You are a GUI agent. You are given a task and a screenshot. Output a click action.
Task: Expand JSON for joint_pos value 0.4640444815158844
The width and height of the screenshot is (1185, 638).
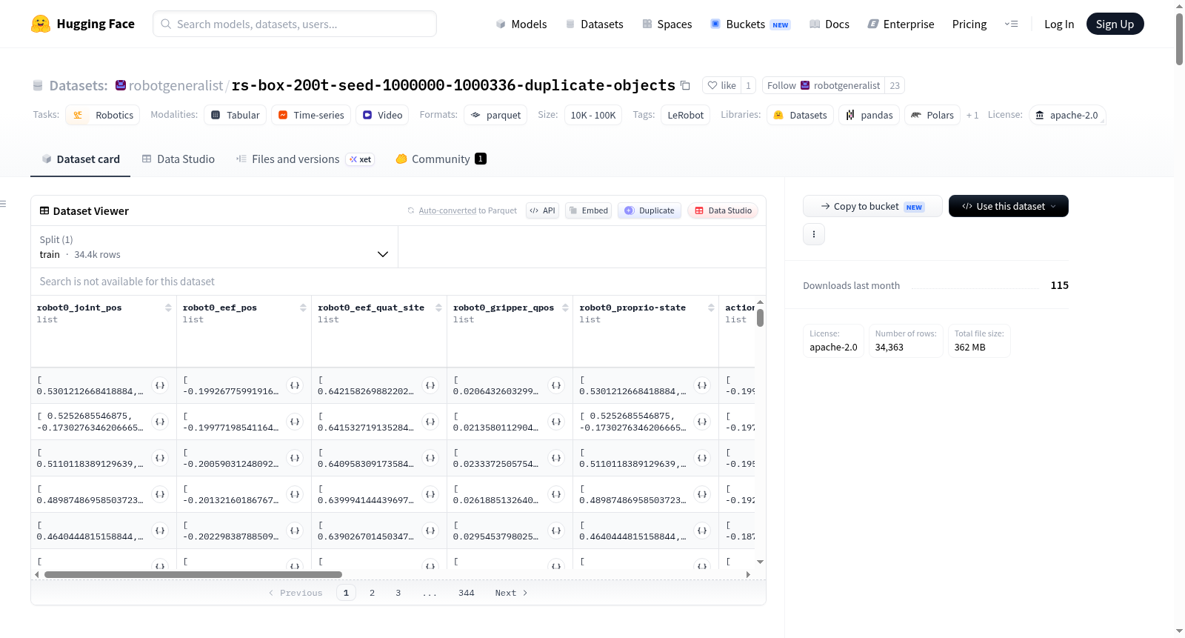point(160,531)
